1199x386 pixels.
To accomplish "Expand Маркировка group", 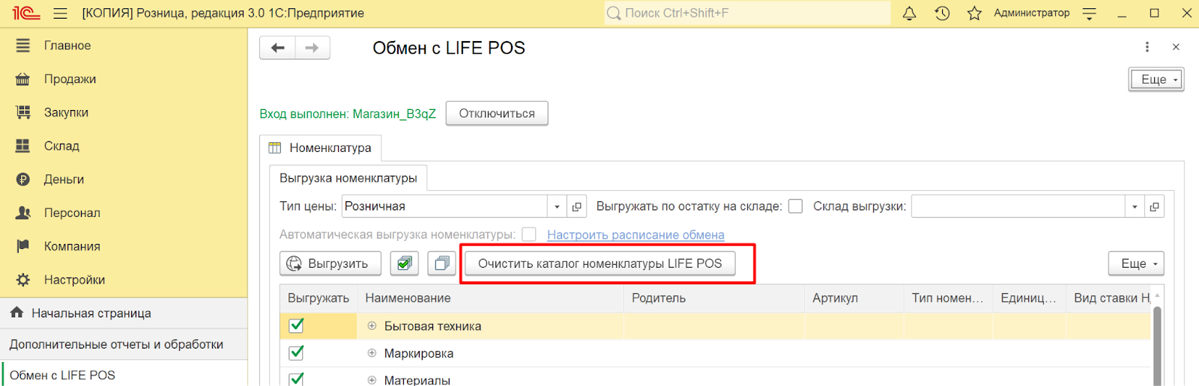I will coord(372,353).
